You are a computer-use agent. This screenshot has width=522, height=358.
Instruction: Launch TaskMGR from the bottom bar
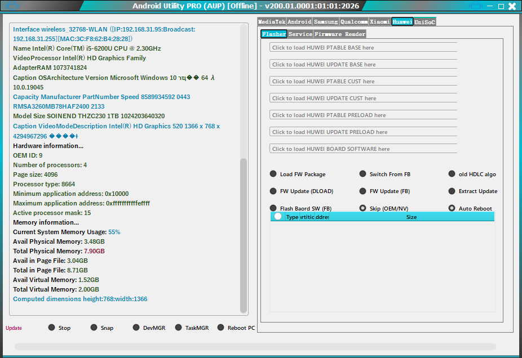178,328
